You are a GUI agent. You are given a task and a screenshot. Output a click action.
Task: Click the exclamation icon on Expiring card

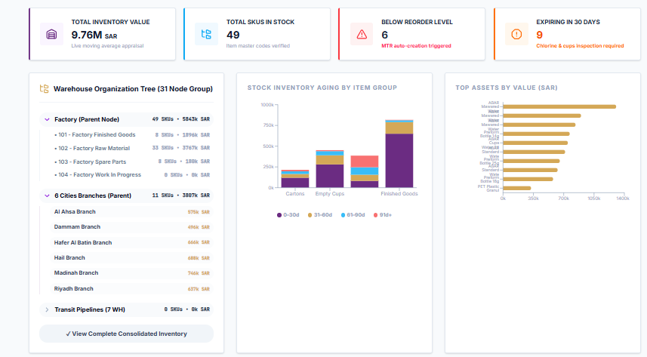point(516,34)
